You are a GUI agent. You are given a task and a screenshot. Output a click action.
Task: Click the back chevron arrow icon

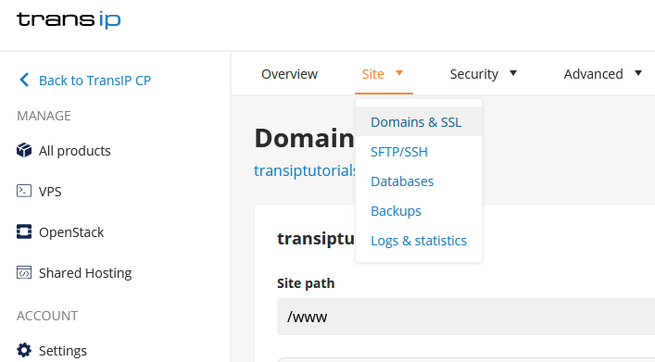click(24, 80)
